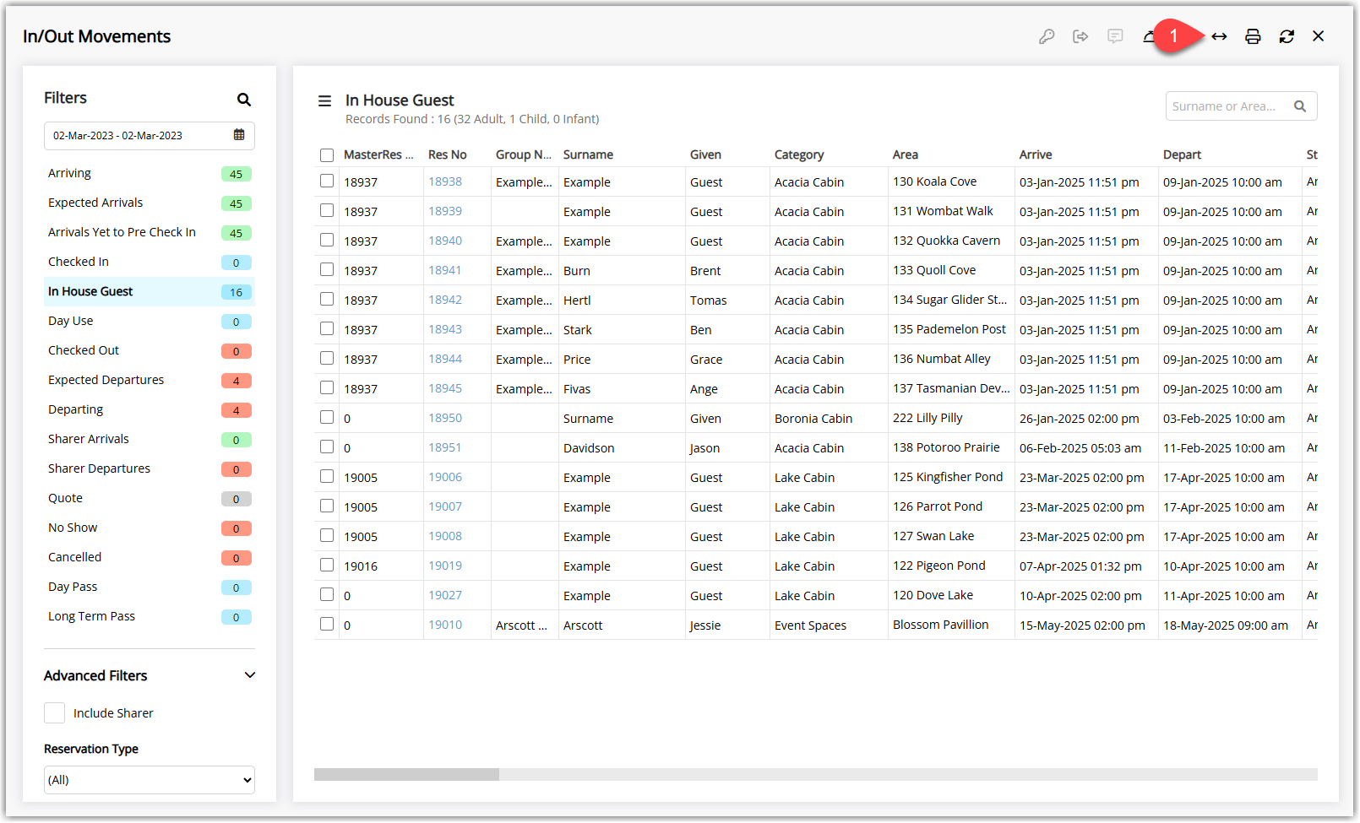1360x823 pixels.
Task: Open reservation link 19027
Action: 445,595
